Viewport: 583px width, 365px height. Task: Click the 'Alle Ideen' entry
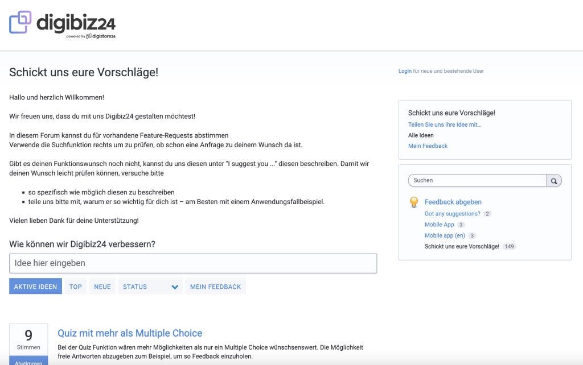421,135
